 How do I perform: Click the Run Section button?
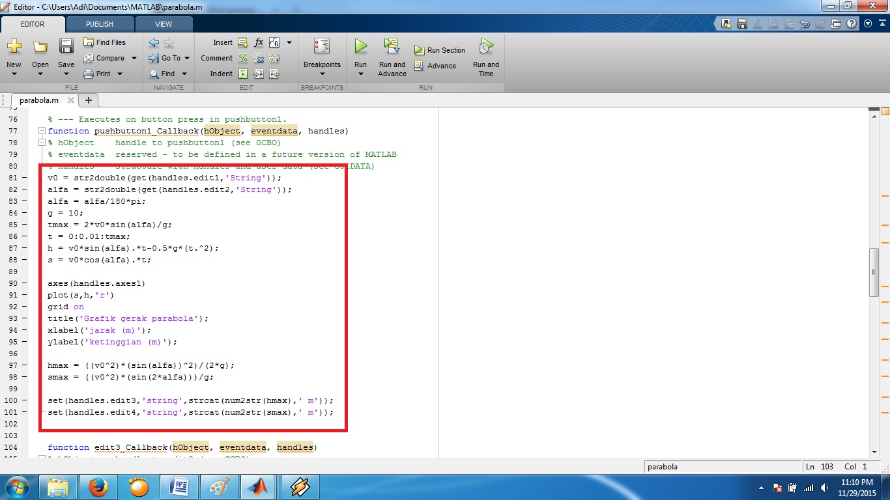tap(440, 50)
